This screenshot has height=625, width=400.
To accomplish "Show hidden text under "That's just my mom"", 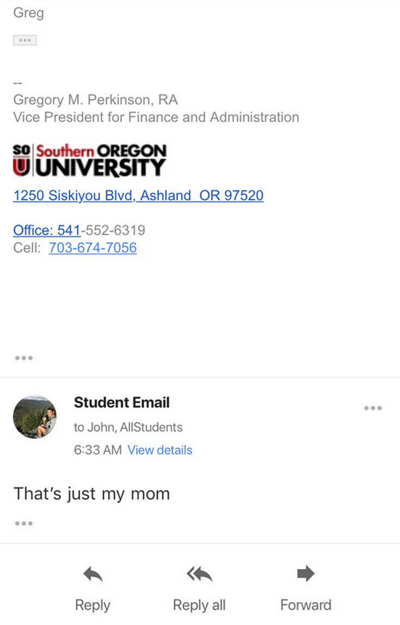I will pos(24,523).
